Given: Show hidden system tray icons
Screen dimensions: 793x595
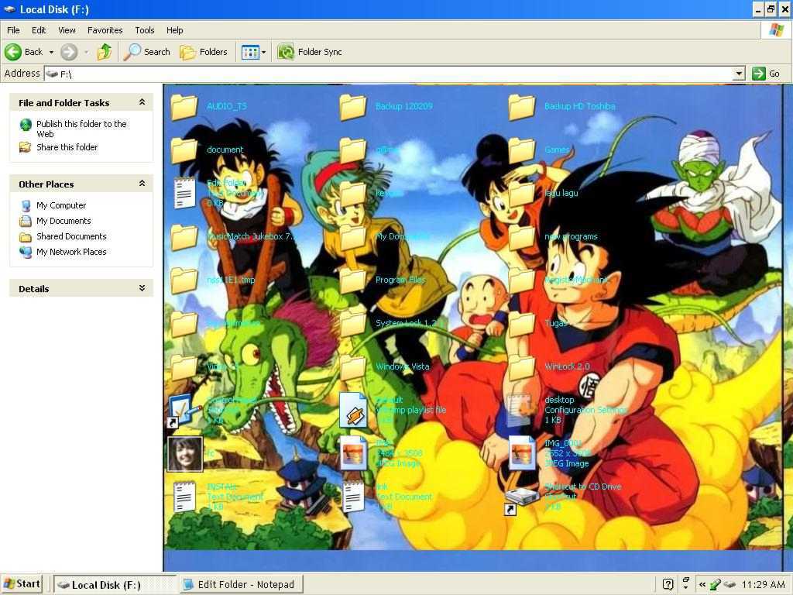Looking at the screenshot, I should pos(702,584).
